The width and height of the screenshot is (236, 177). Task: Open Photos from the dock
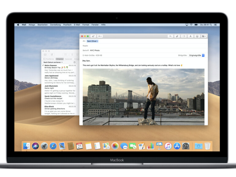coord(115,146)
